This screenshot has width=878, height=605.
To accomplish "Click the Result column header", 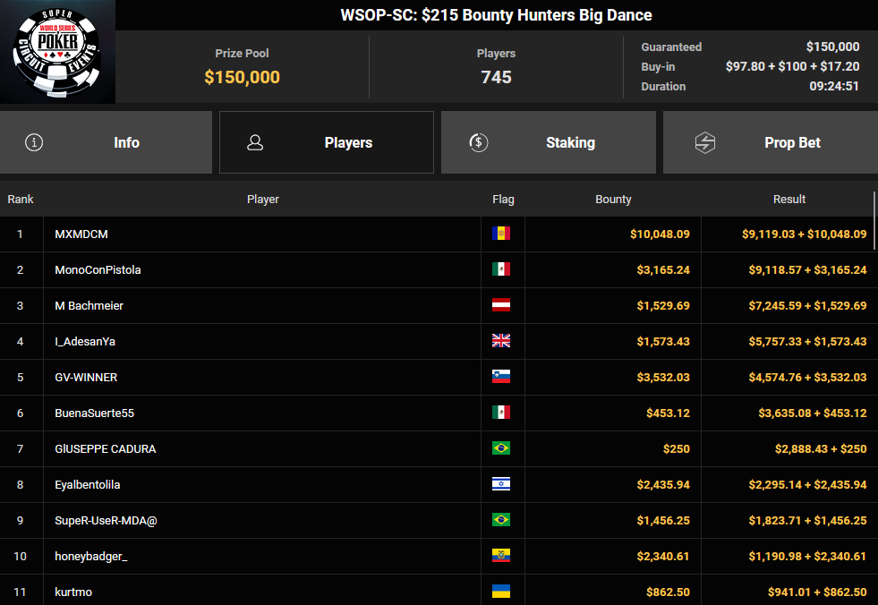I will coord(788,200).
